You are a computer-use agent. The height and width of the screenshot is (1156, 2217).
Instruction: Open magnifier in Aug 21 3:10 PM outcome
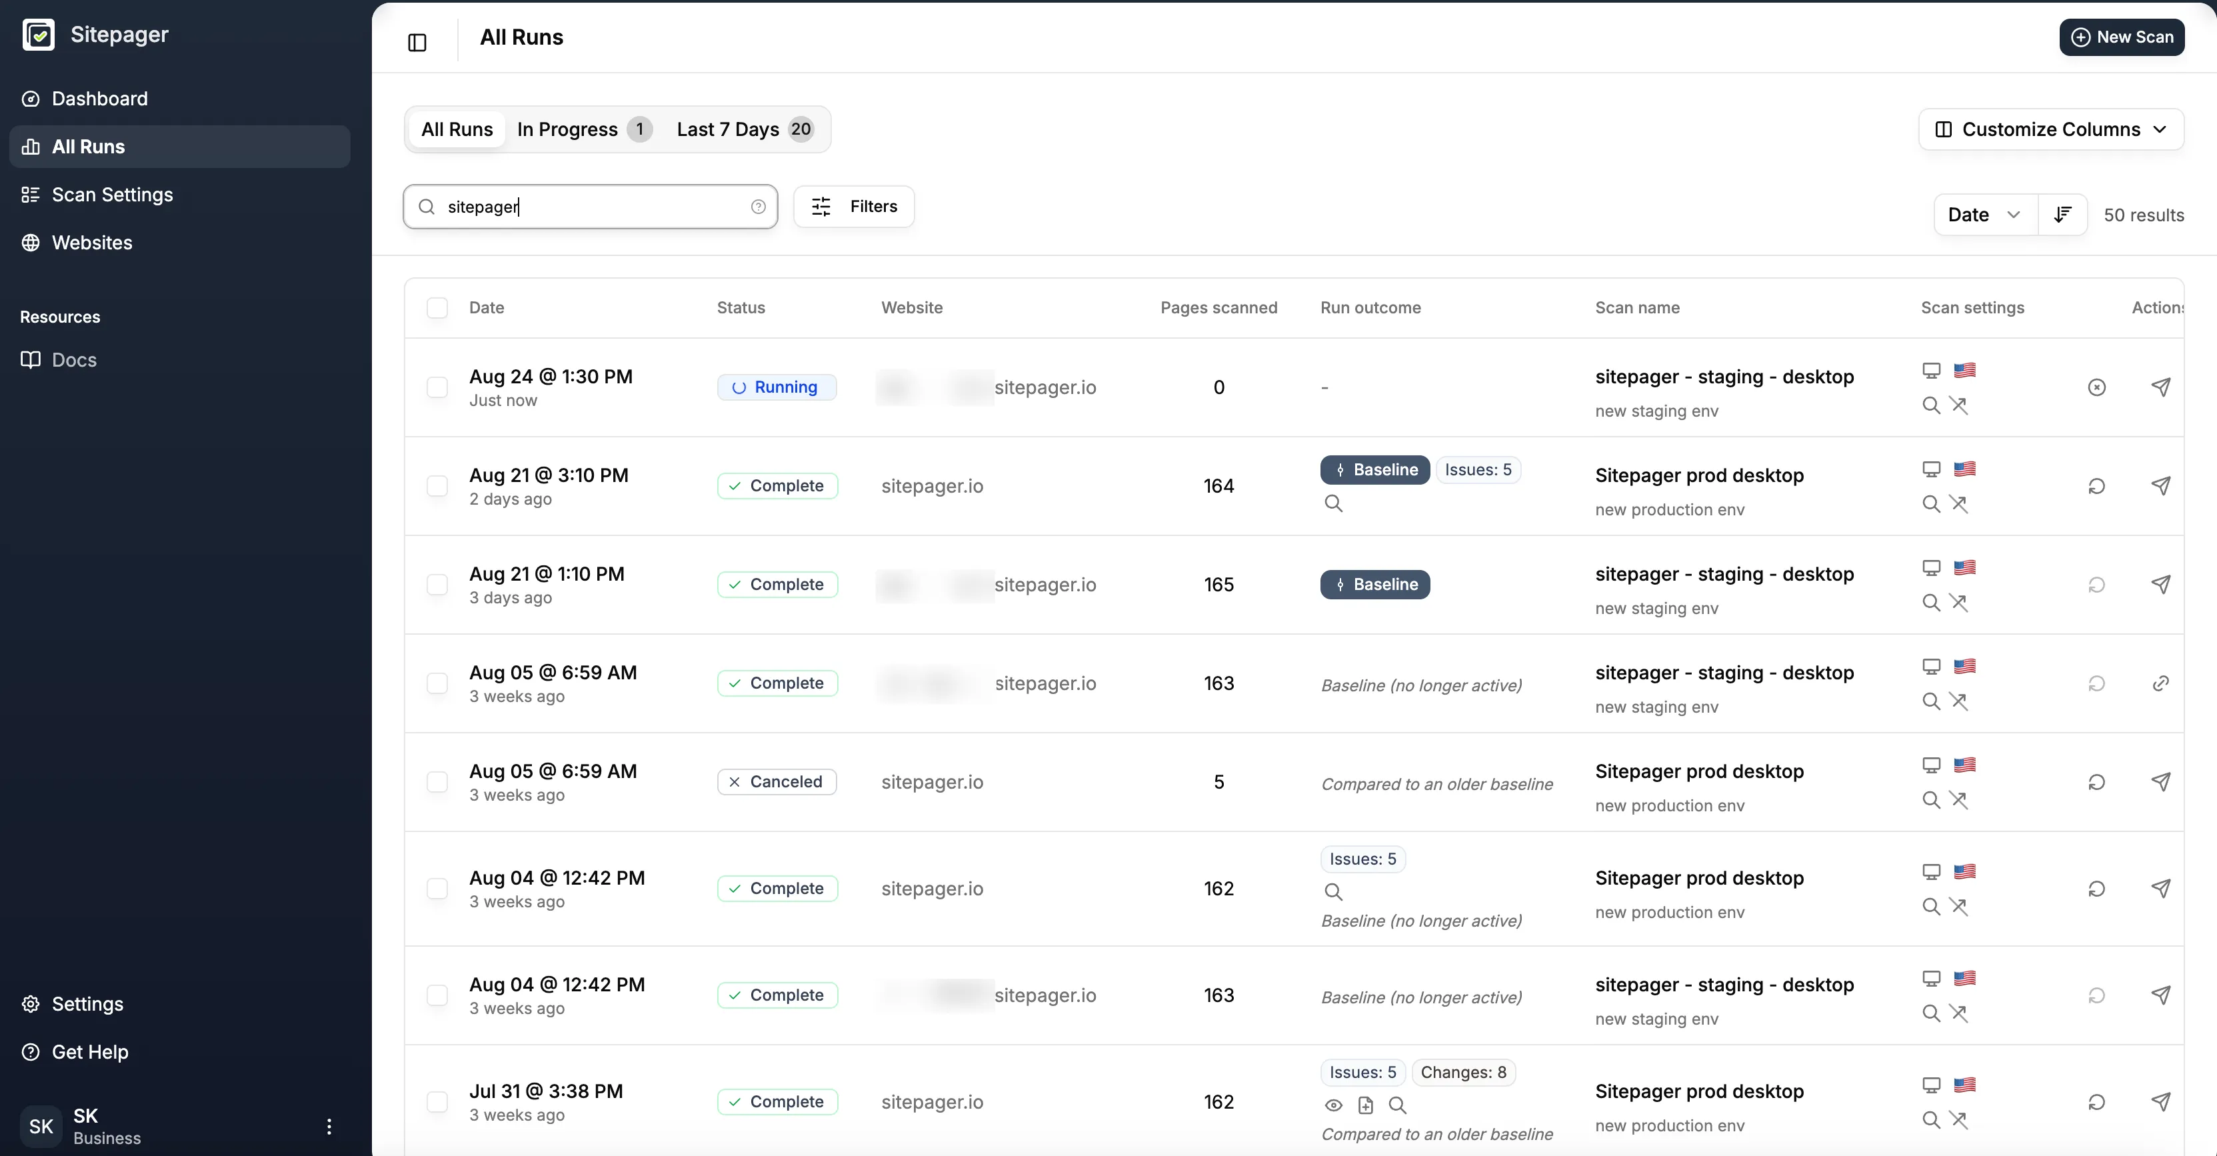(x=1333, y=503)
